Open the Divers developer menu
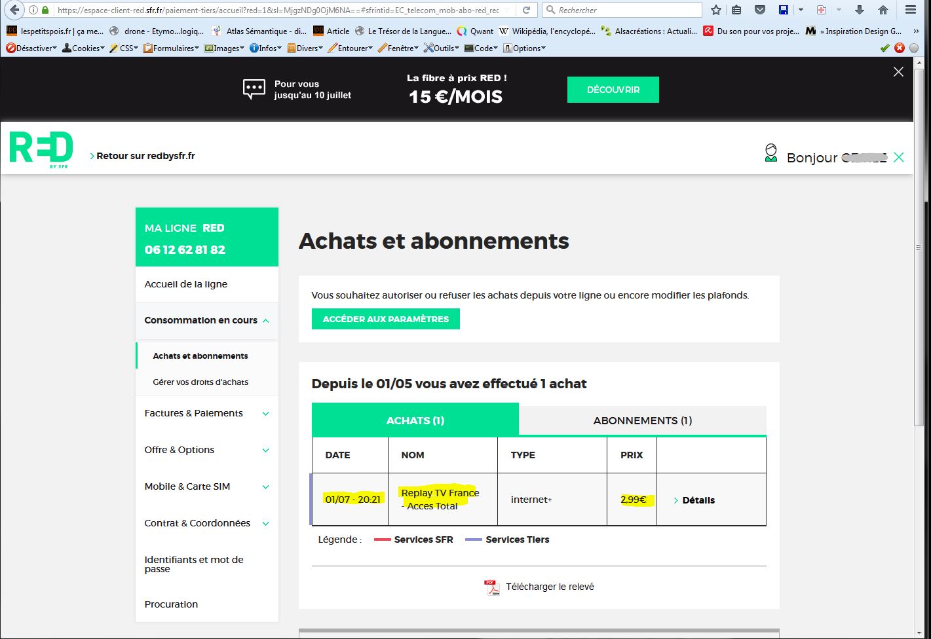The image size is (931, 639). (306, 48)
